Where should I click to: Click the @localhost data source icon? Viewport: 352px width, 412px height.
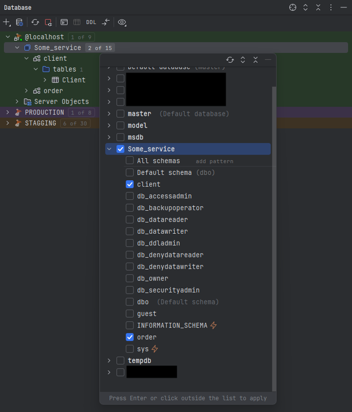(18, 37)
